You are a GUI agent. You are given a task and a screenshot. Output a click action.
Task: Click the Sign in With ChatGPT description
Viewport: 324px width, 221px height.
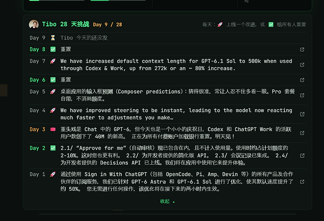[177, 182]
